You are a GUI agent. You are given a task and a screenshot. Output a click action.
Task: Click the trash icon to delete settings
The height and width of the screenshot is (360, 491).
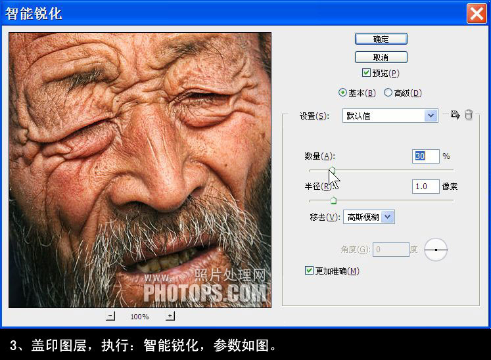click(469, 114)
